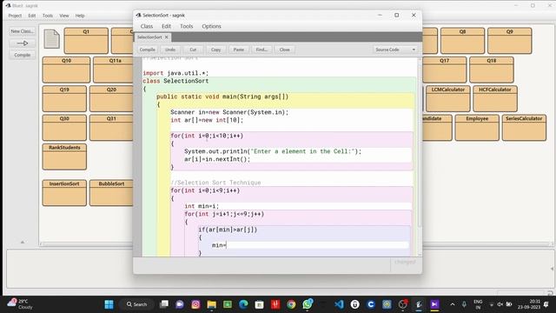The image size is (556, 313).
Task: Open the notification center bell icon
Action: 546,304
